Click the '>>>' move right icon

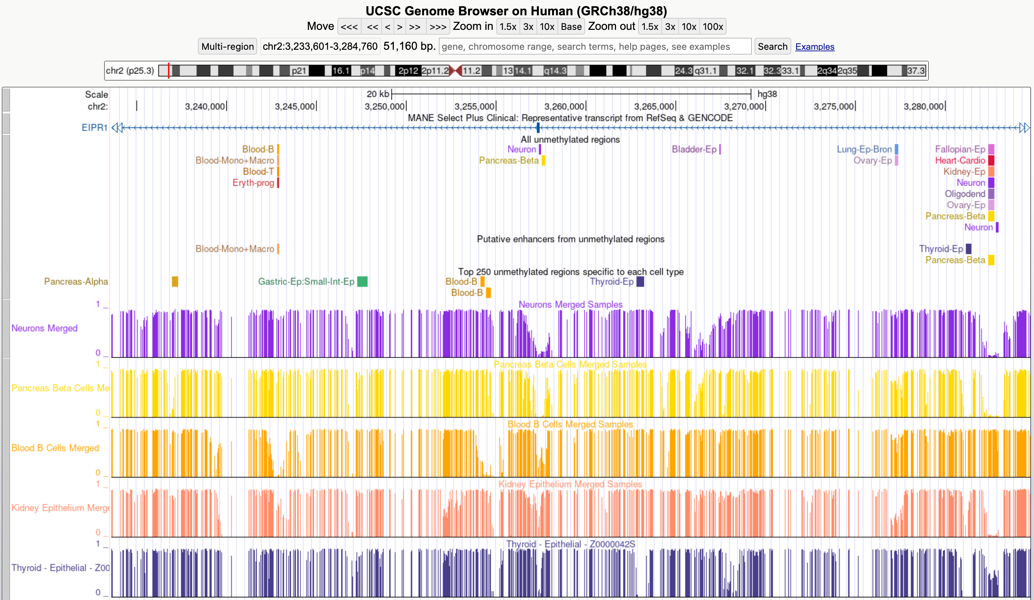(438, 26)
